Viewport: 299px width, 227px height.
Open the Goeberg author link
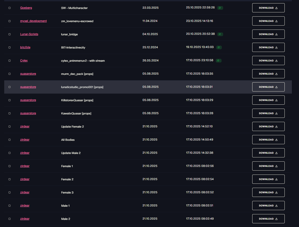(26, 8)
